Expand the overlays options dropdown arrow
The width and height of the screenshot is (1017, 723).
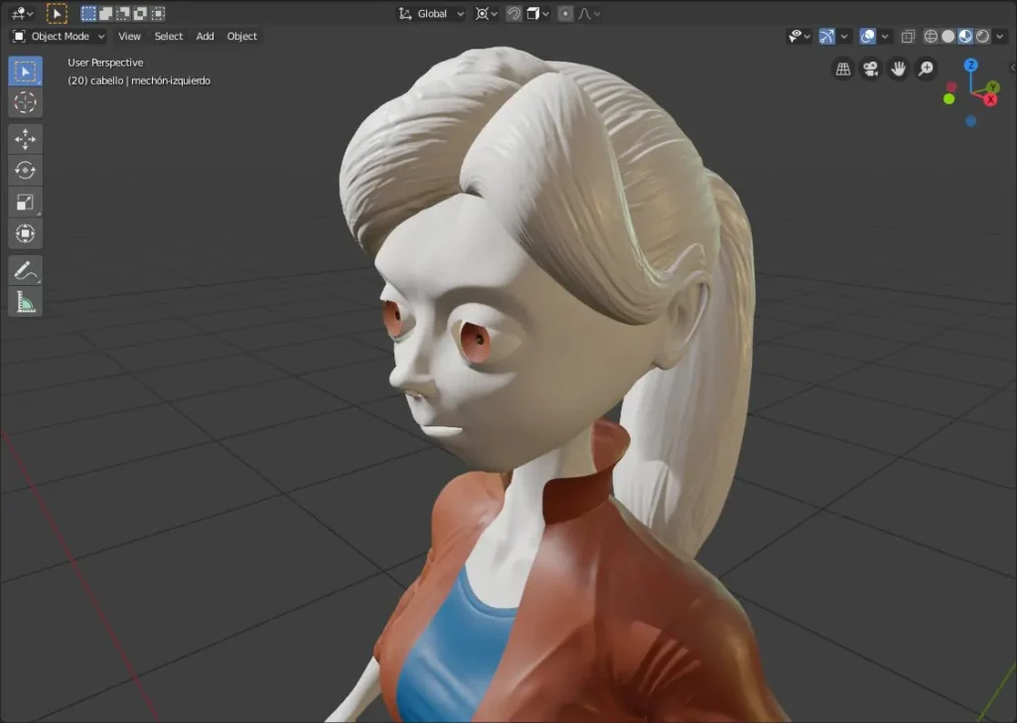[885, 37]
